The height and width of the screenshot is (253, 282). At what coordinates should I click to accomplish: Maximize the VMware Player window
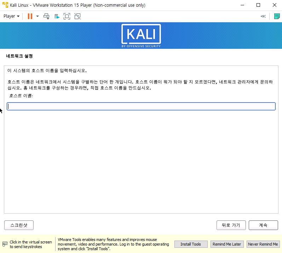258,5
